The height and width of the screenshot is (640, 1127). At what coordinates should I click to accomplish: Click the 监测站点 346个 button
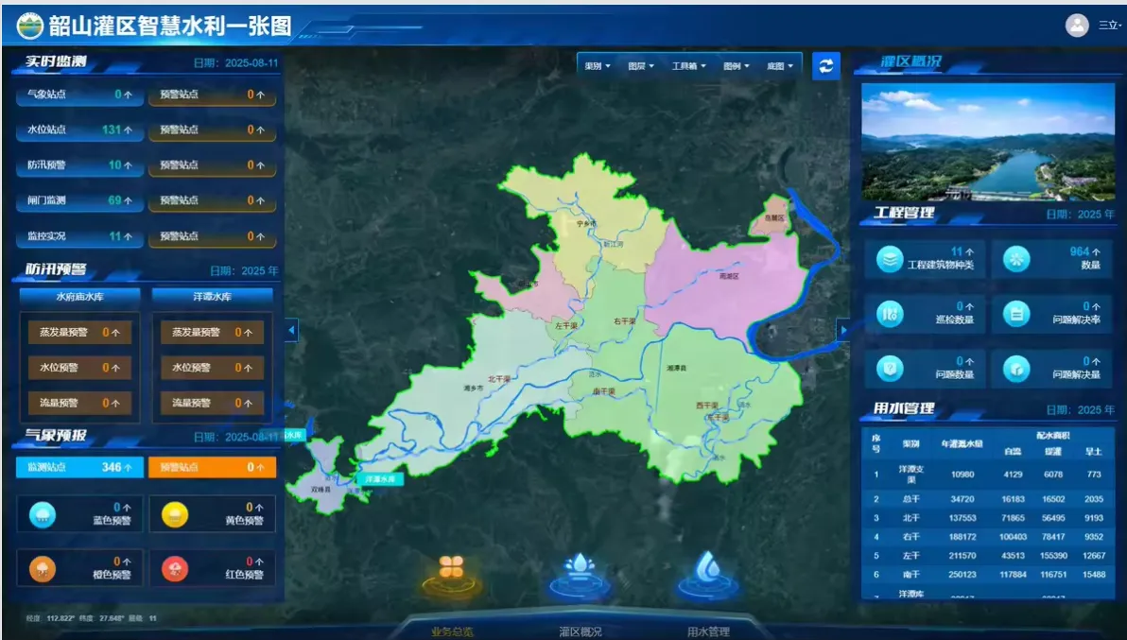(x=79, y=467)
